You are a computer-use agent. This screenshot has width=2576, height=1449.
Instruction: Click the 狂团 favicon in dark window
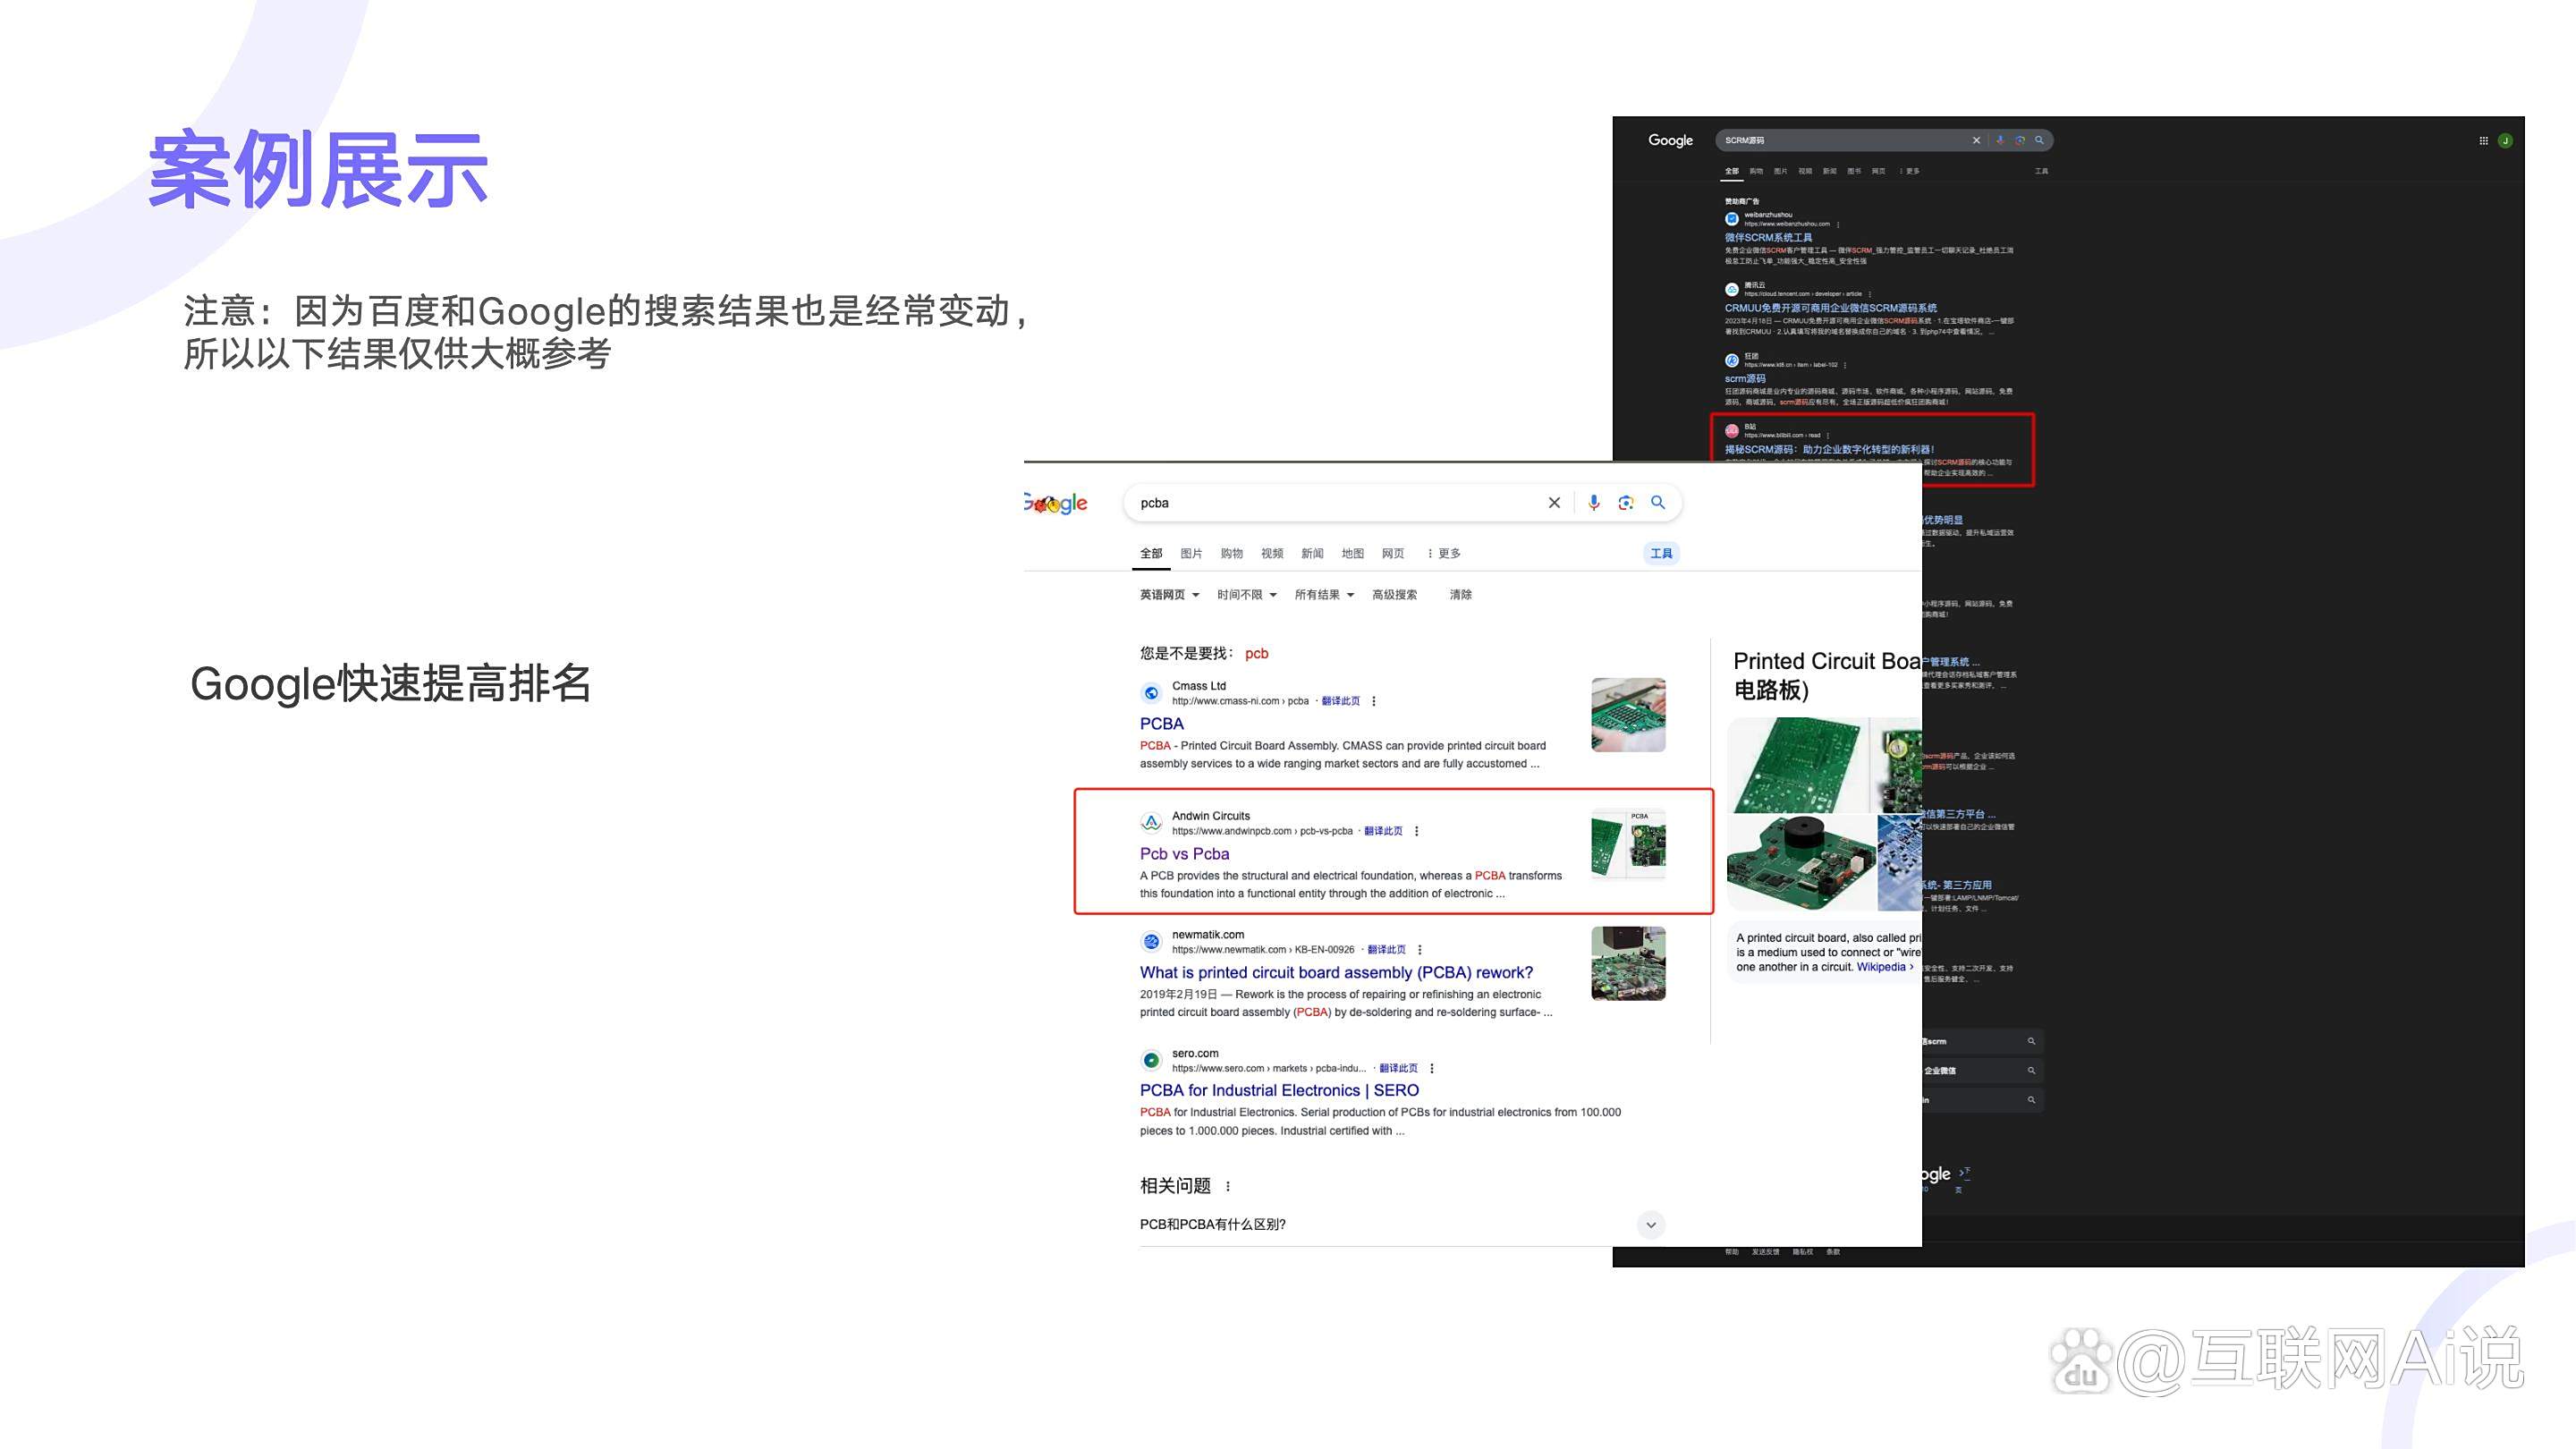pos(1731,360)
